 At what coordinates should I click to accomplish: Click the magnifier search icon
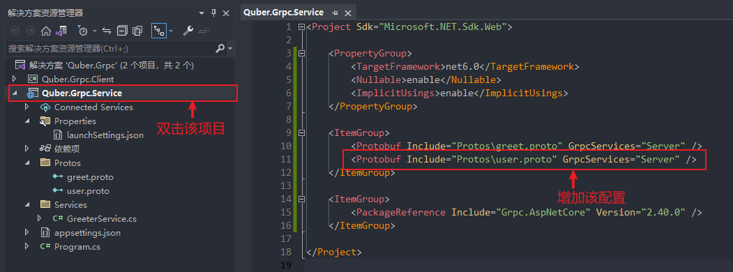coord(220,49)
